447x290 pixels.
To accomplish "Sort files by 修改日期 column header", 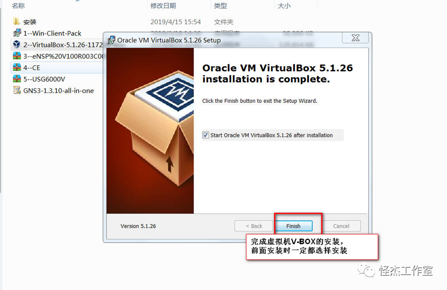I will point(163,5).
